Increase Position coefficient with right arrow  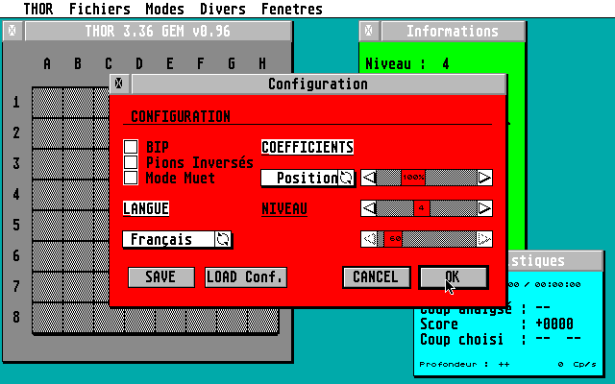coord(484,178)
